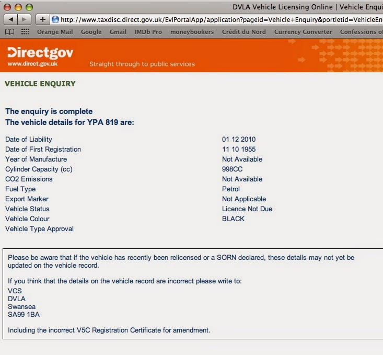Click the VCS address line
The height and width of the screenshot is (355, 383).
tap(15, 291)
